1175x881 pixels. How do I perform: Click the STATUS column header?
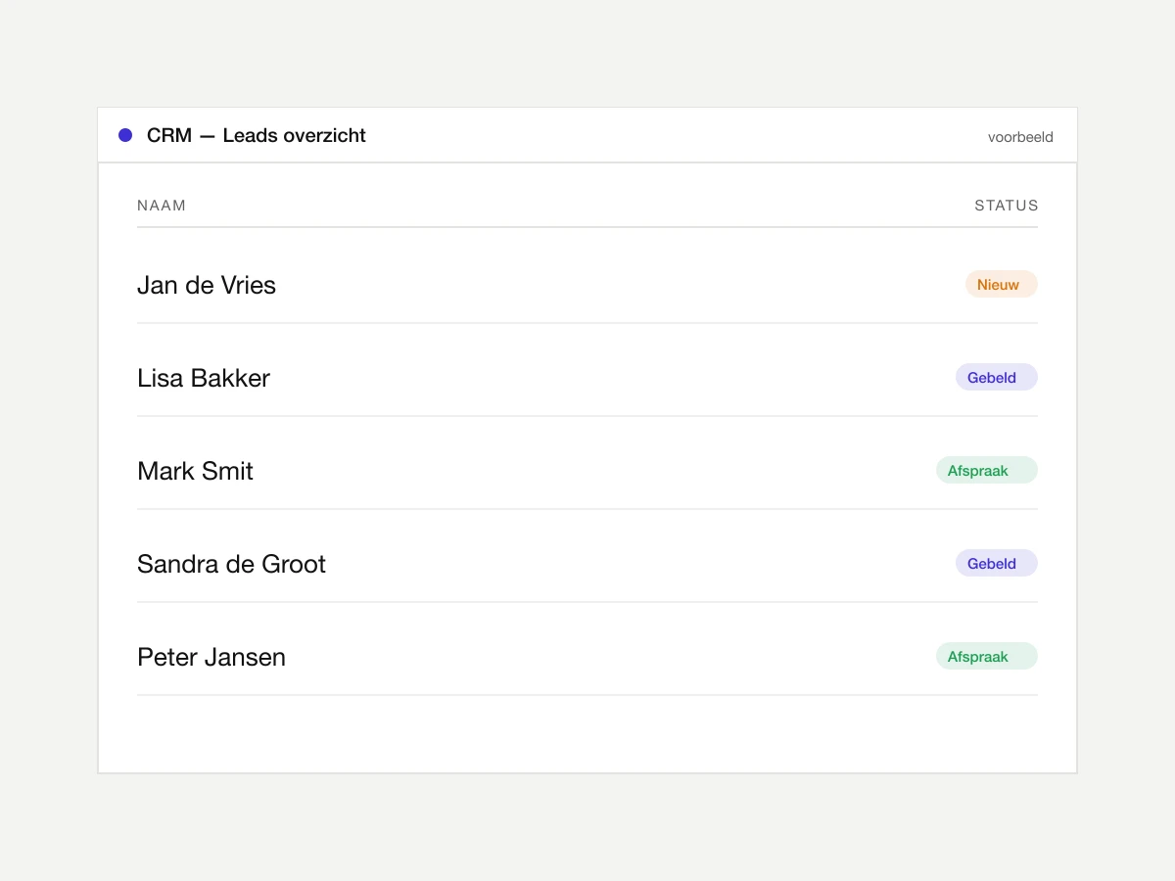tap(1007, 206)
